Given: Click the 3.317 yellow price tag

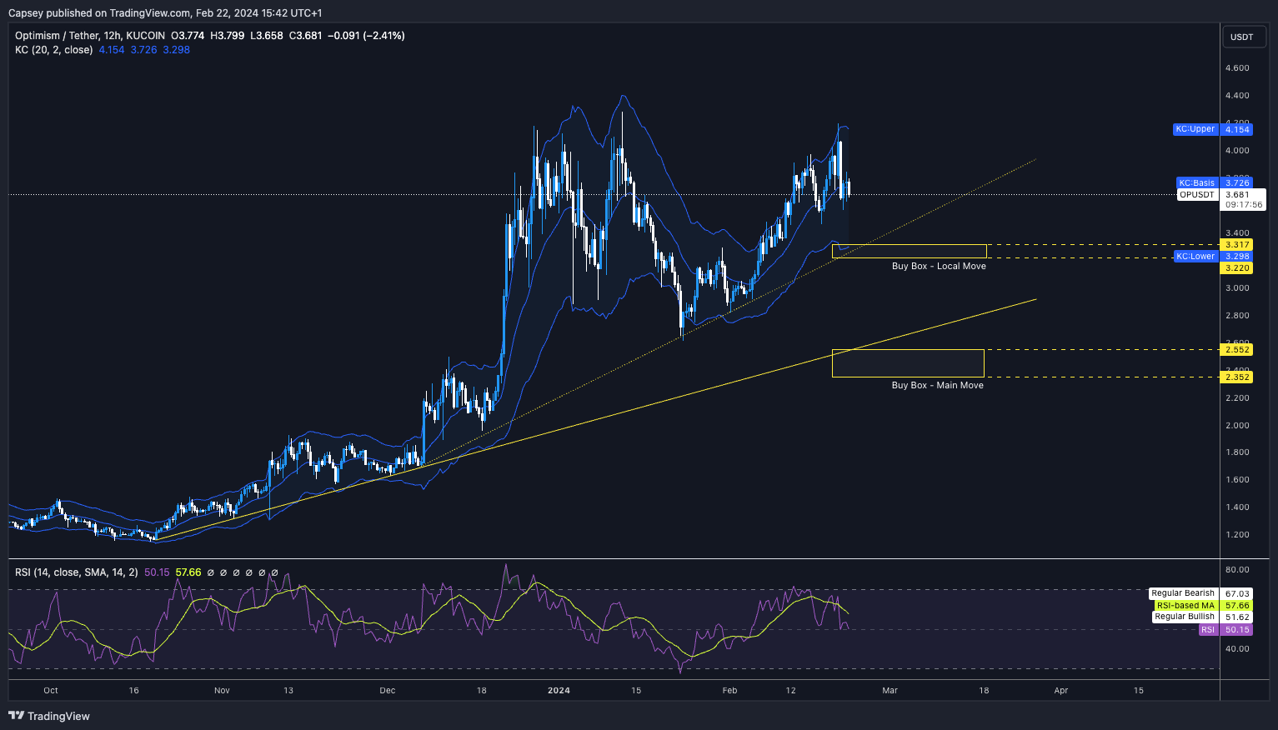Looking at the screenshot, I should (x=1236, y=245).
